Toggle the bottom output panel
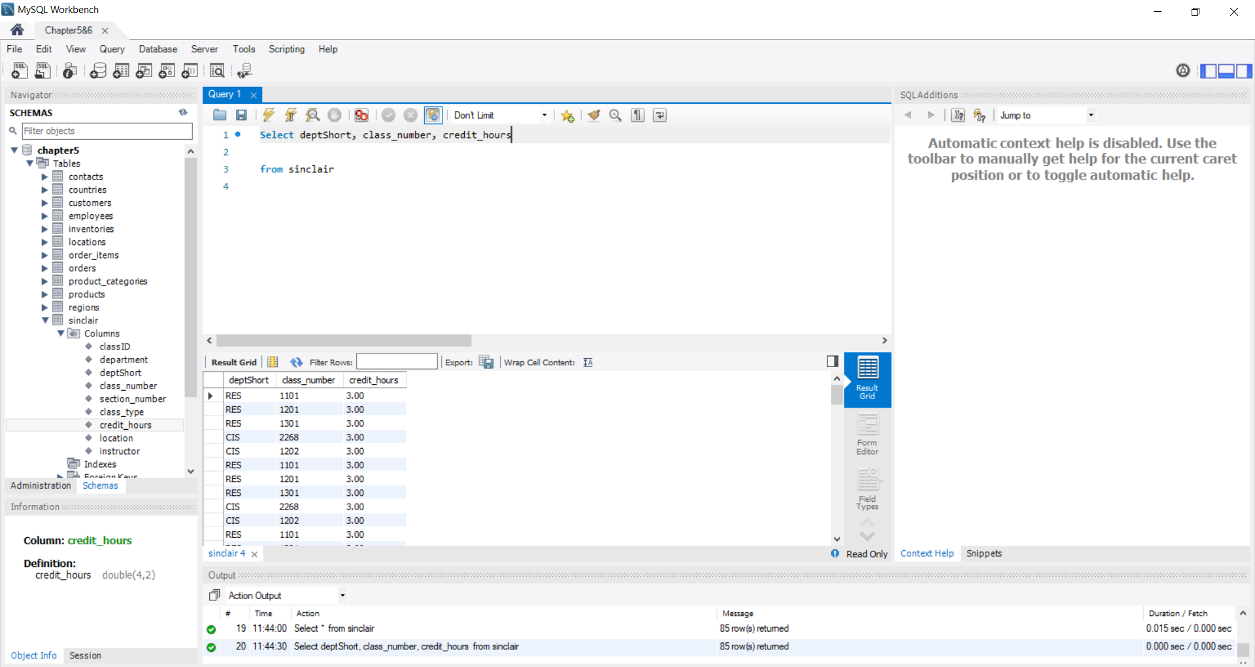1255x667 pixels. [x=1226, y=71]
